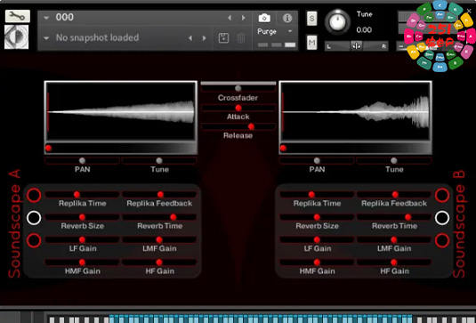Load previous snapshot with left arrow
Viewport: 476px width, 323px height.
point(190,38)
